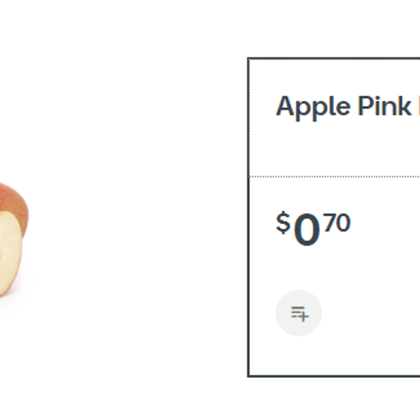
Task: Select the large 0 dollar digit
Action: click(307, 229)
